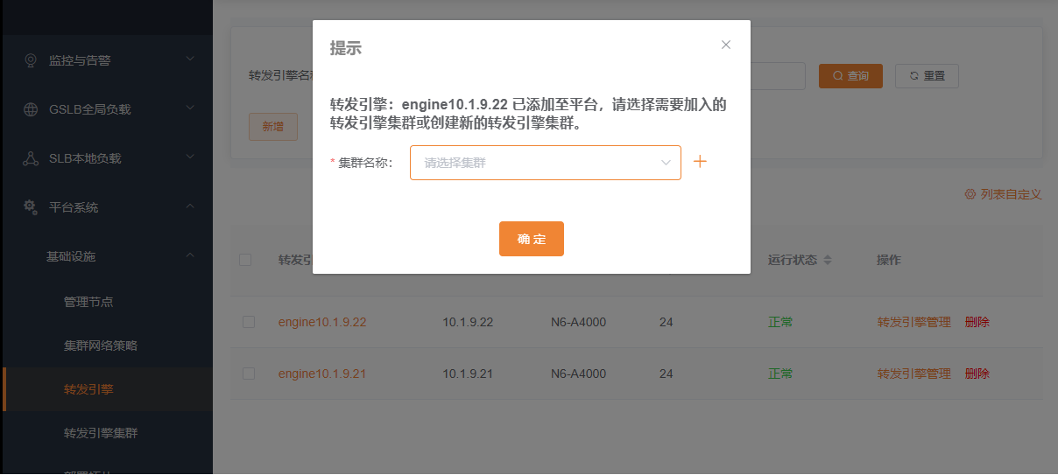Delete engine10.1.9.22 via 删除
This screenshot has height=475, width=1058.
click(x=977, y=322)
